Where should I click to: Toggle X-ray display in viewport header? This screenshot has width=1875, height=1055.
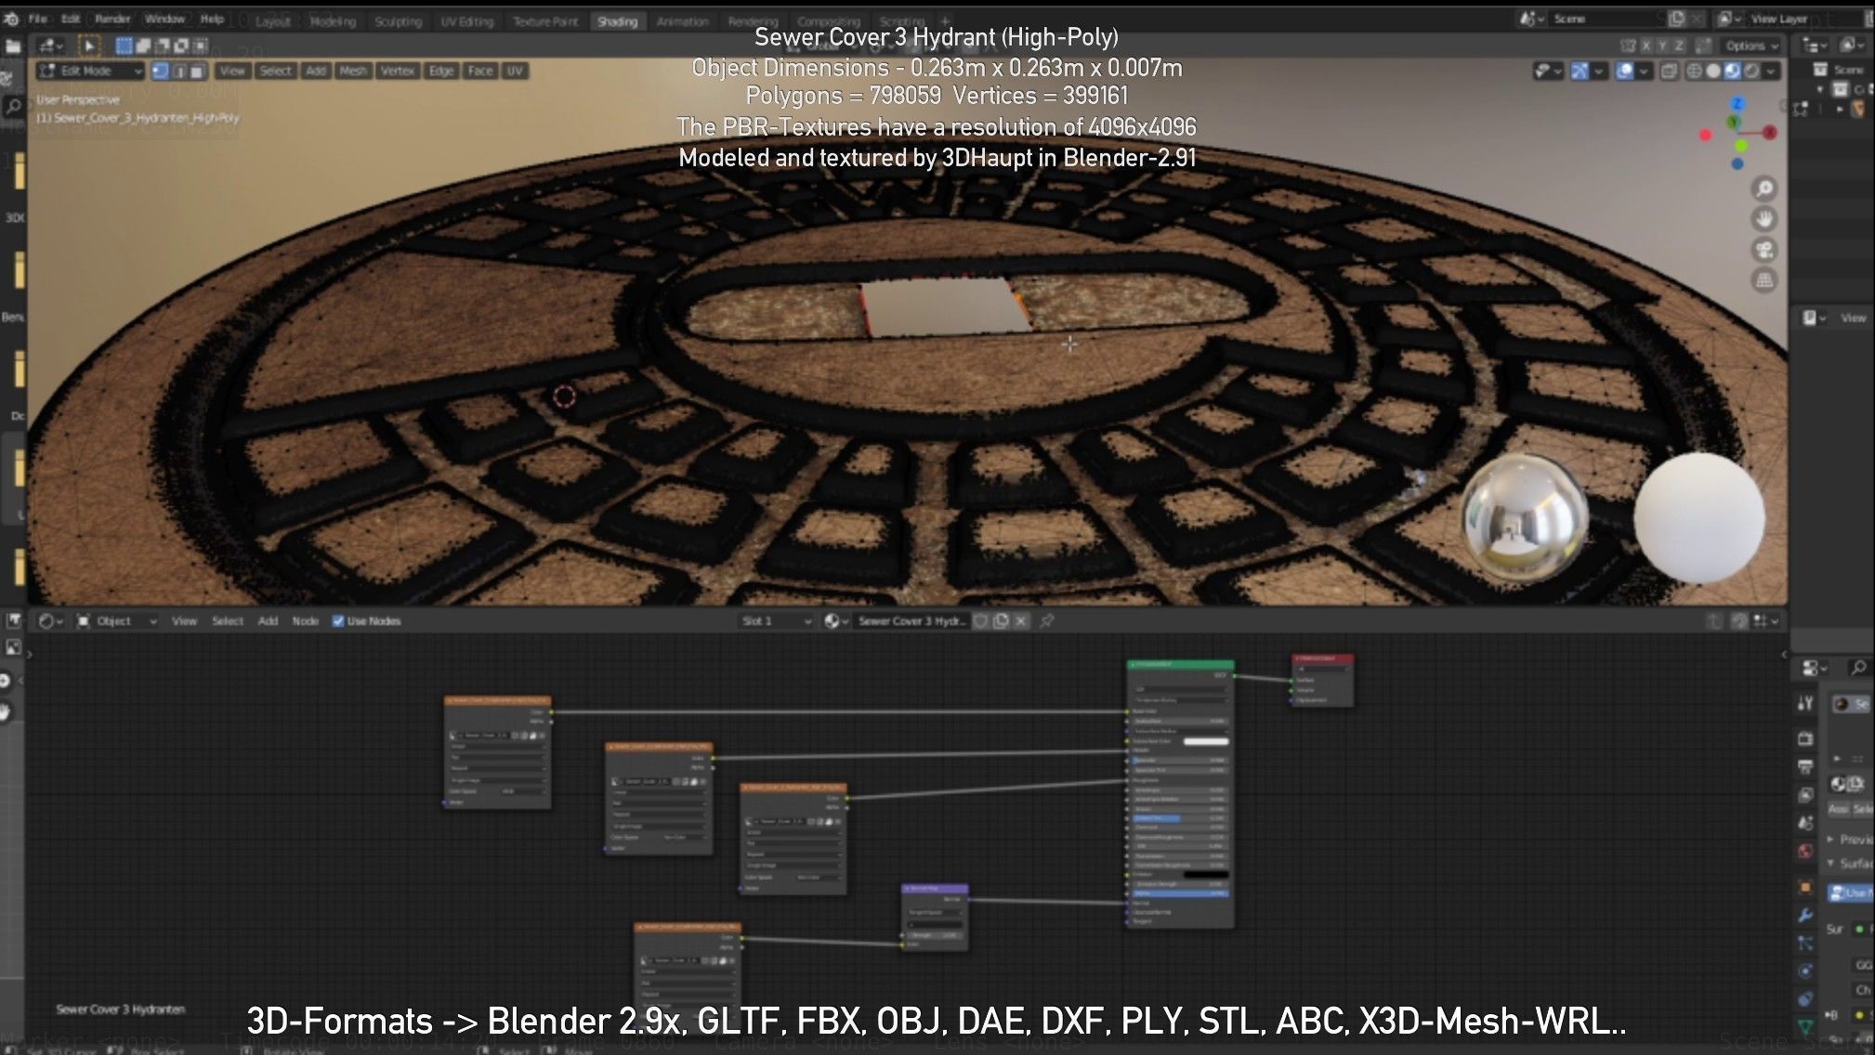(x=1669, y=72)
